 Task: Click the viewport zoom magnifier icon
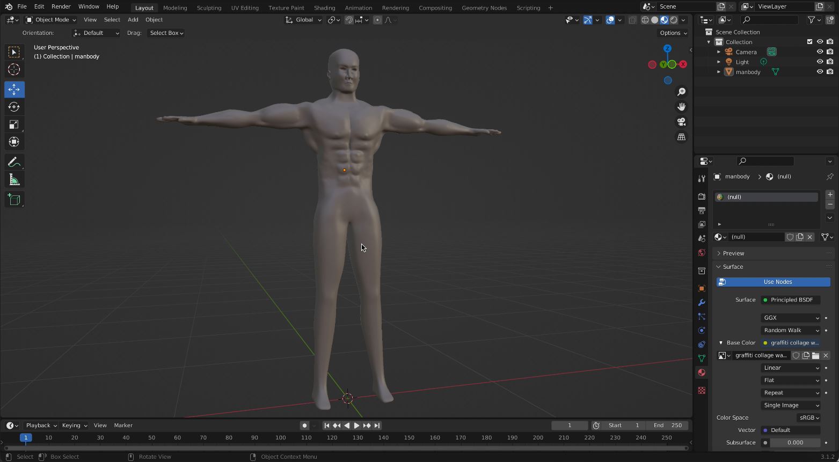pos(681,92)
